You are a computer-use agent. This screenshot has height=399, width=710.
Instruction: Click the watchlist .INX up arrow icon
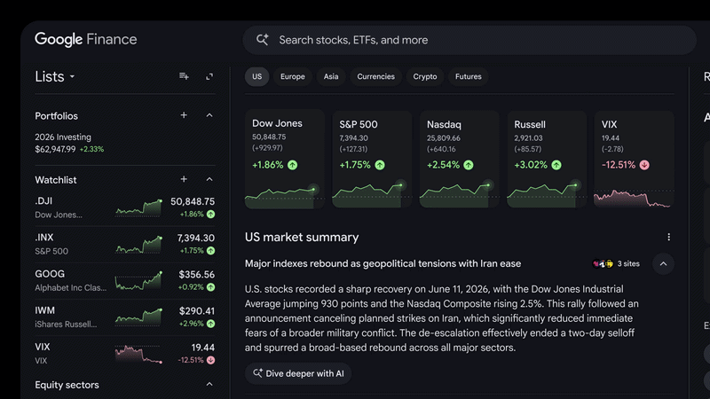(x=211, y=251)
